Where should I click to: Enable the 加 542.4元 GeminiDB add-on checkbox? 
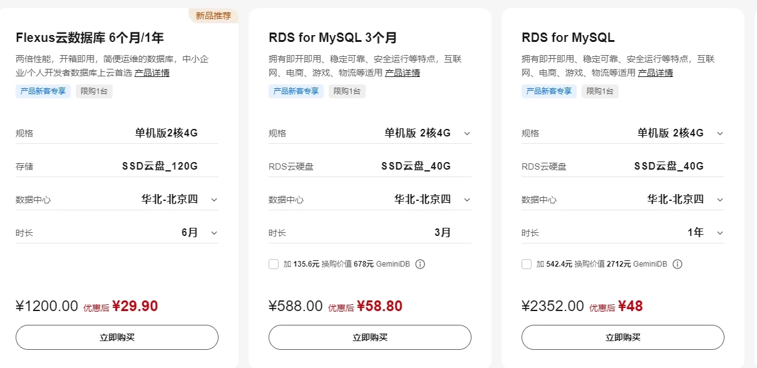click(x=527, y=264)
